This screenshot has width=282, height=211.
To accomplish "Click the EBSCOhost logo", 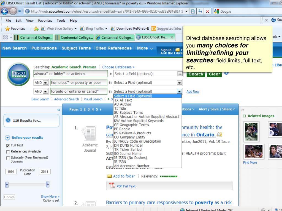I will pyautogui.click(x=18, y=74).
